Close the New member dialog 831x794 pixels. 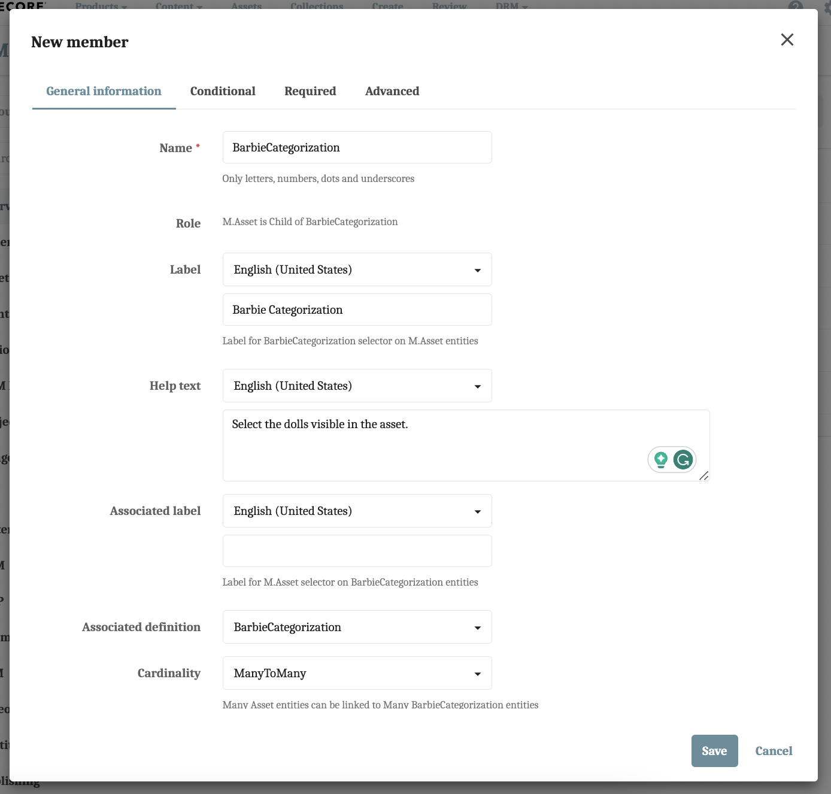pos(787,40)
